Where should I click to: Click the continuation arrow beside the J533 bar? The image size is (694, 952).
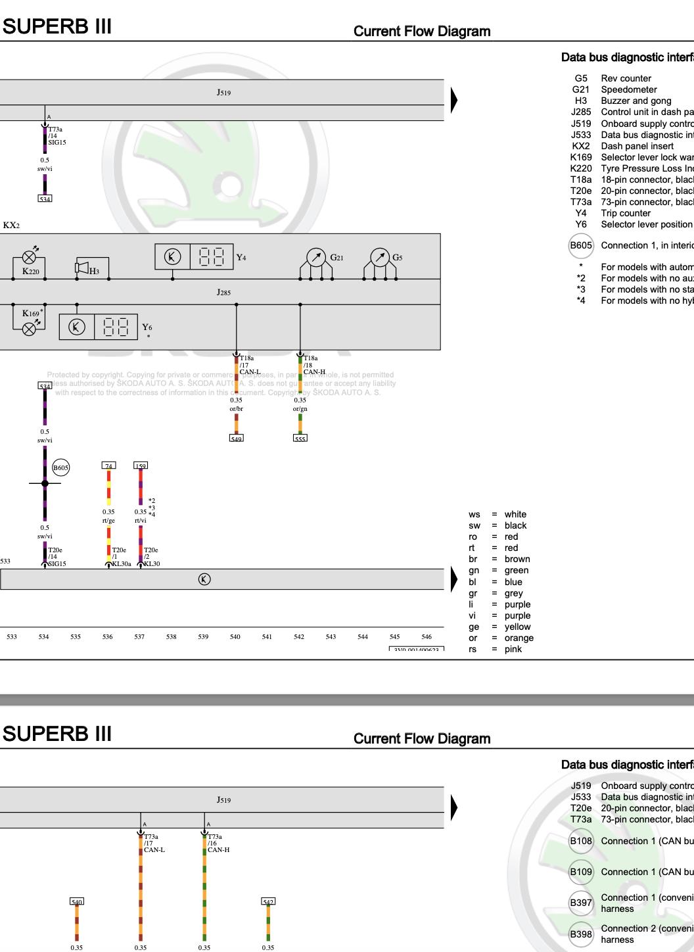pos(453,579)
